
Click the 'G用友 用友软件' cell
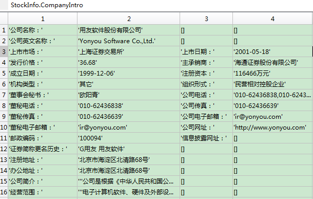pos(129,149)
